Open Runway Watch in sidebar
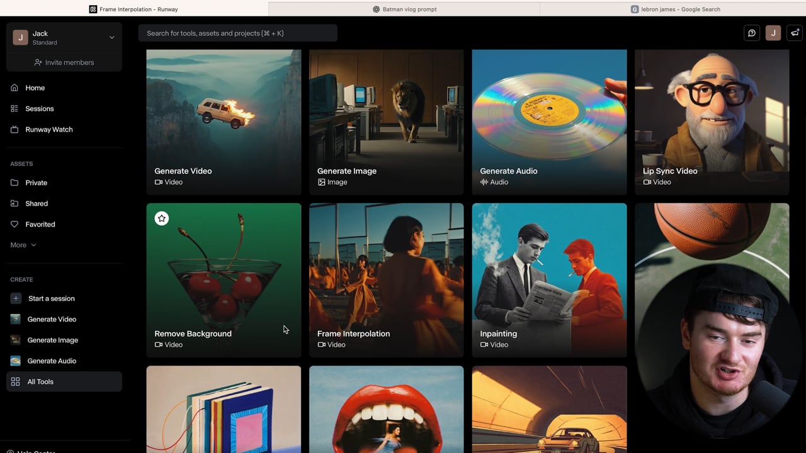Screen dimensions: 806x453 pyautogui.click(x=64, y=130)
